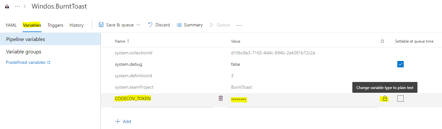Open the Triggers tab
Image resolution: width=442 pixels, height=129 pixels.
point(56,25)
